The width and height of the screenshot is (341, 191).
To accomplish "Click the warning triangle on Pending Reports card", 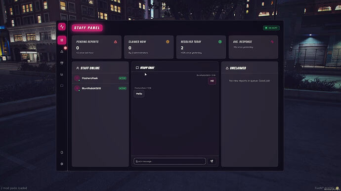I will 116,42.
